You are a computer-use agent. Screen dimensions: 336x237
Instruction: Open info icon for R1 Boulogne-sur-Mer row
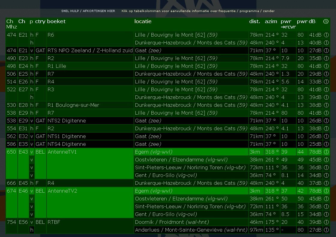326,105
